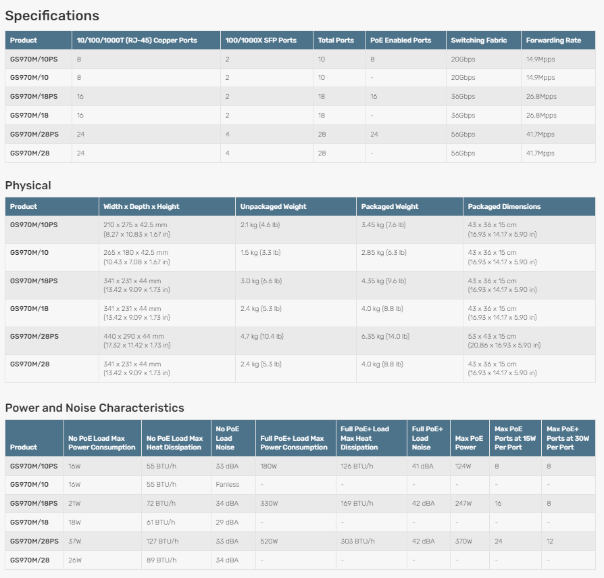Select the "Full PoE+ Load Noise" header
The width and height of the screenshot is (604, 578).
pos(428,438)
